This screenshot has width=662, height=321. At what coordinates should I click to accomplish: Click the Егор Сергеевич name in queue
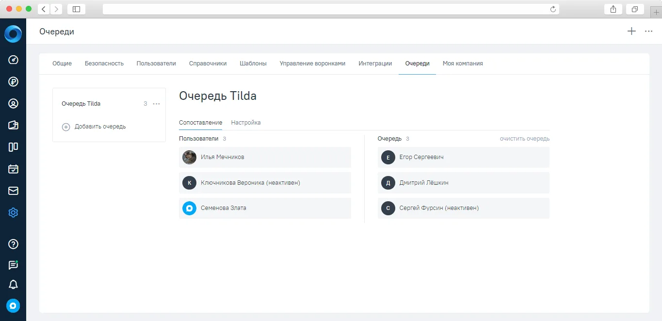point(421,157)
